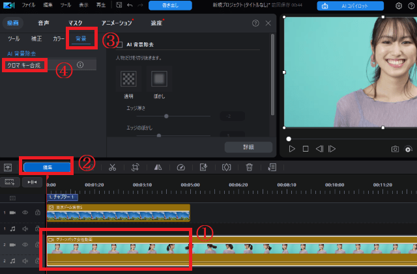Close the editing panel
The height and width of the screenshot is (274, 417).
point(268,23)
